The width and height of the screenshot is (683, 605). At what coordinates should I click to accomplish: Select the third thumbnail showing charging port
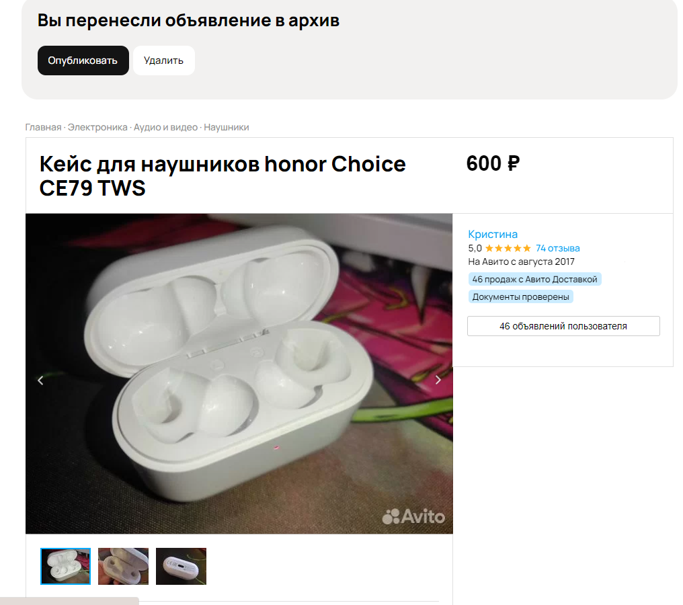tap(182, 566)
